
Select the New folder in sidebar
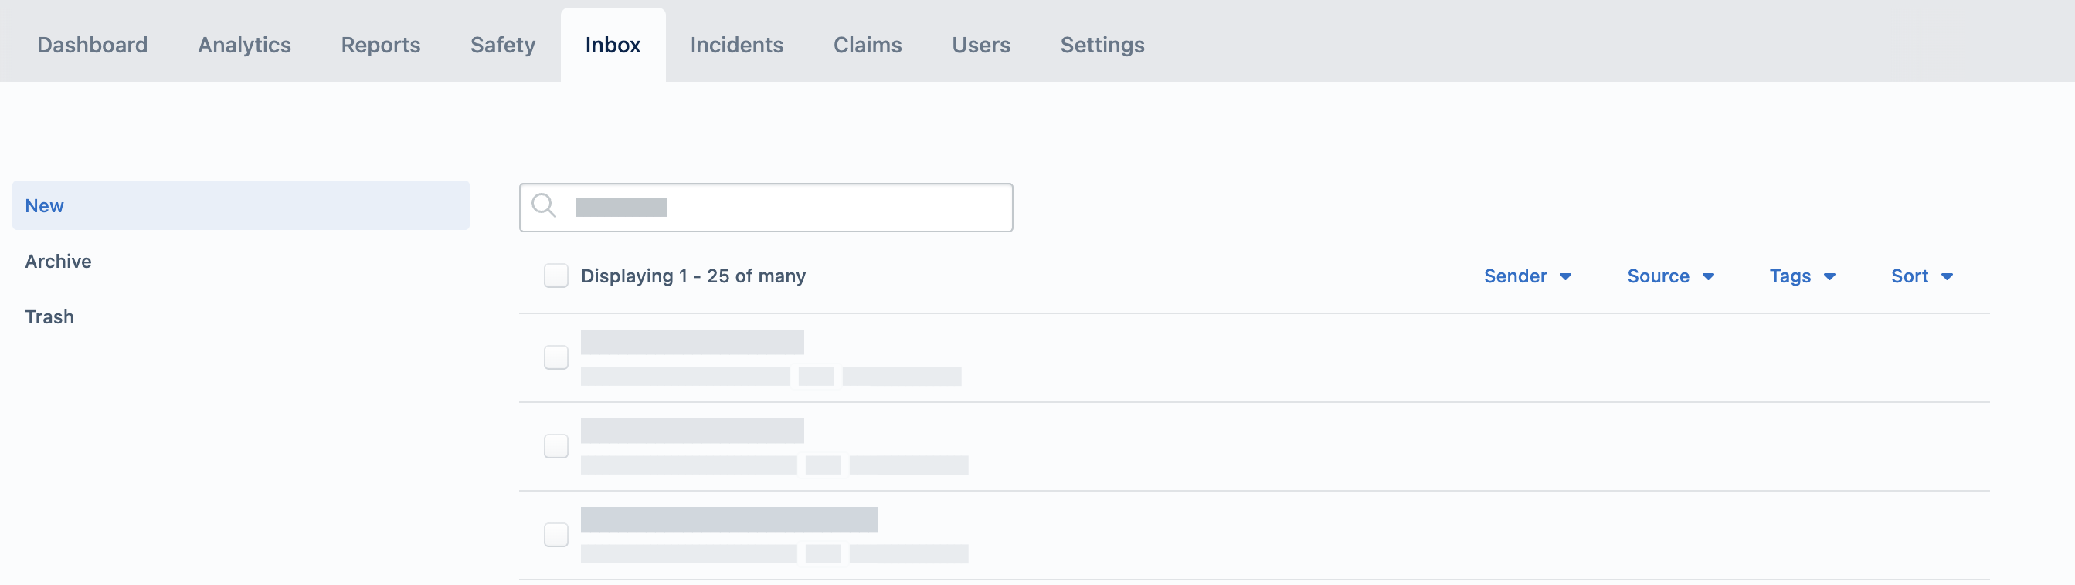pos(241,205)
